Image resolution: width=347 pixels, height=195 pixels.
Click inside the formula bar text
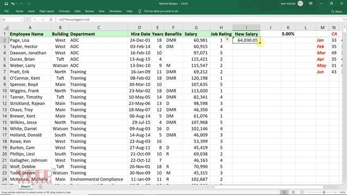[x=74, y=19]
